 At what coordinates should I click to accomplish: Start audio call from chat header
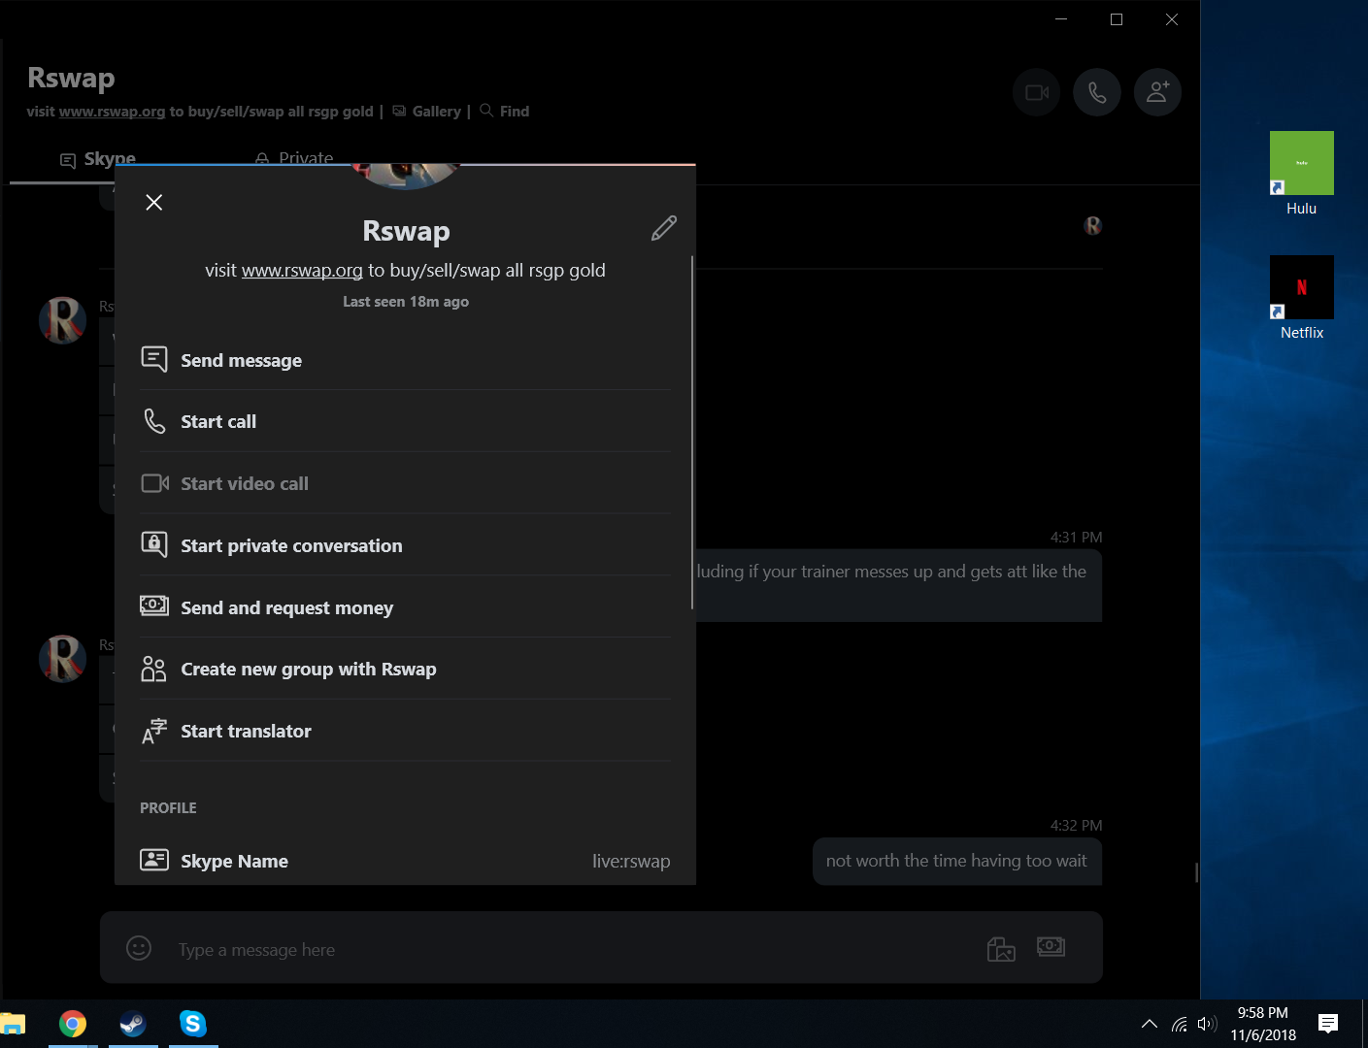(x=1097, y=92)
